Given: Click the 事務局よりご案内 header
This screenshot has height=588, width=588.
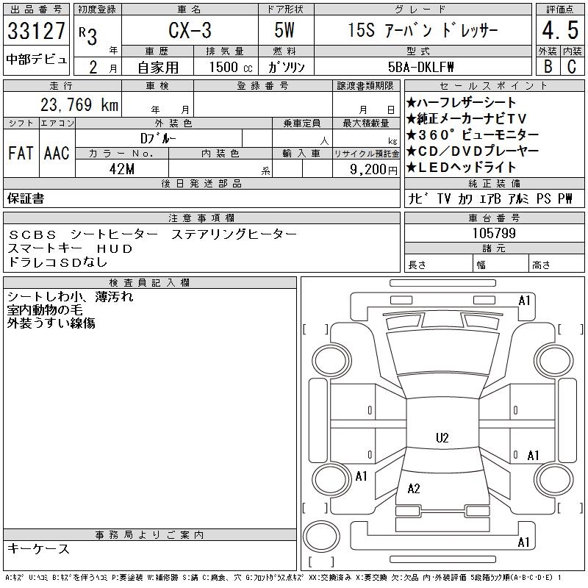Looking at the screenshot, I should [x=150, y=534].
